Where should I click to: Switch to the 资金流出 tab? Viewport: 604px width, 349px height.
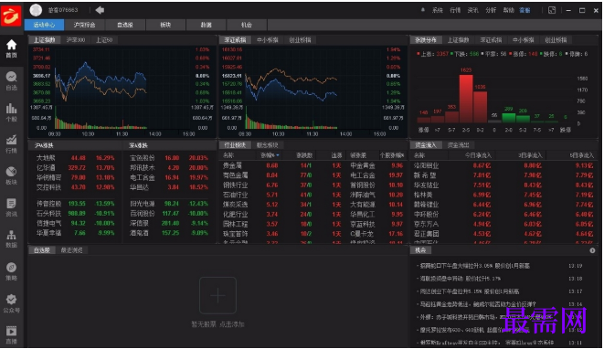(459, 145)
